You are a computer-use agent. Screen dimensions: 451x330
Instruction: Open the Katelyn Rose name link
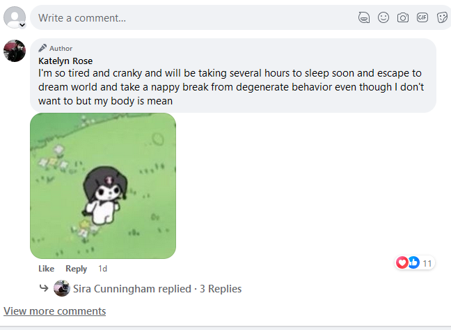coord(65,61)
